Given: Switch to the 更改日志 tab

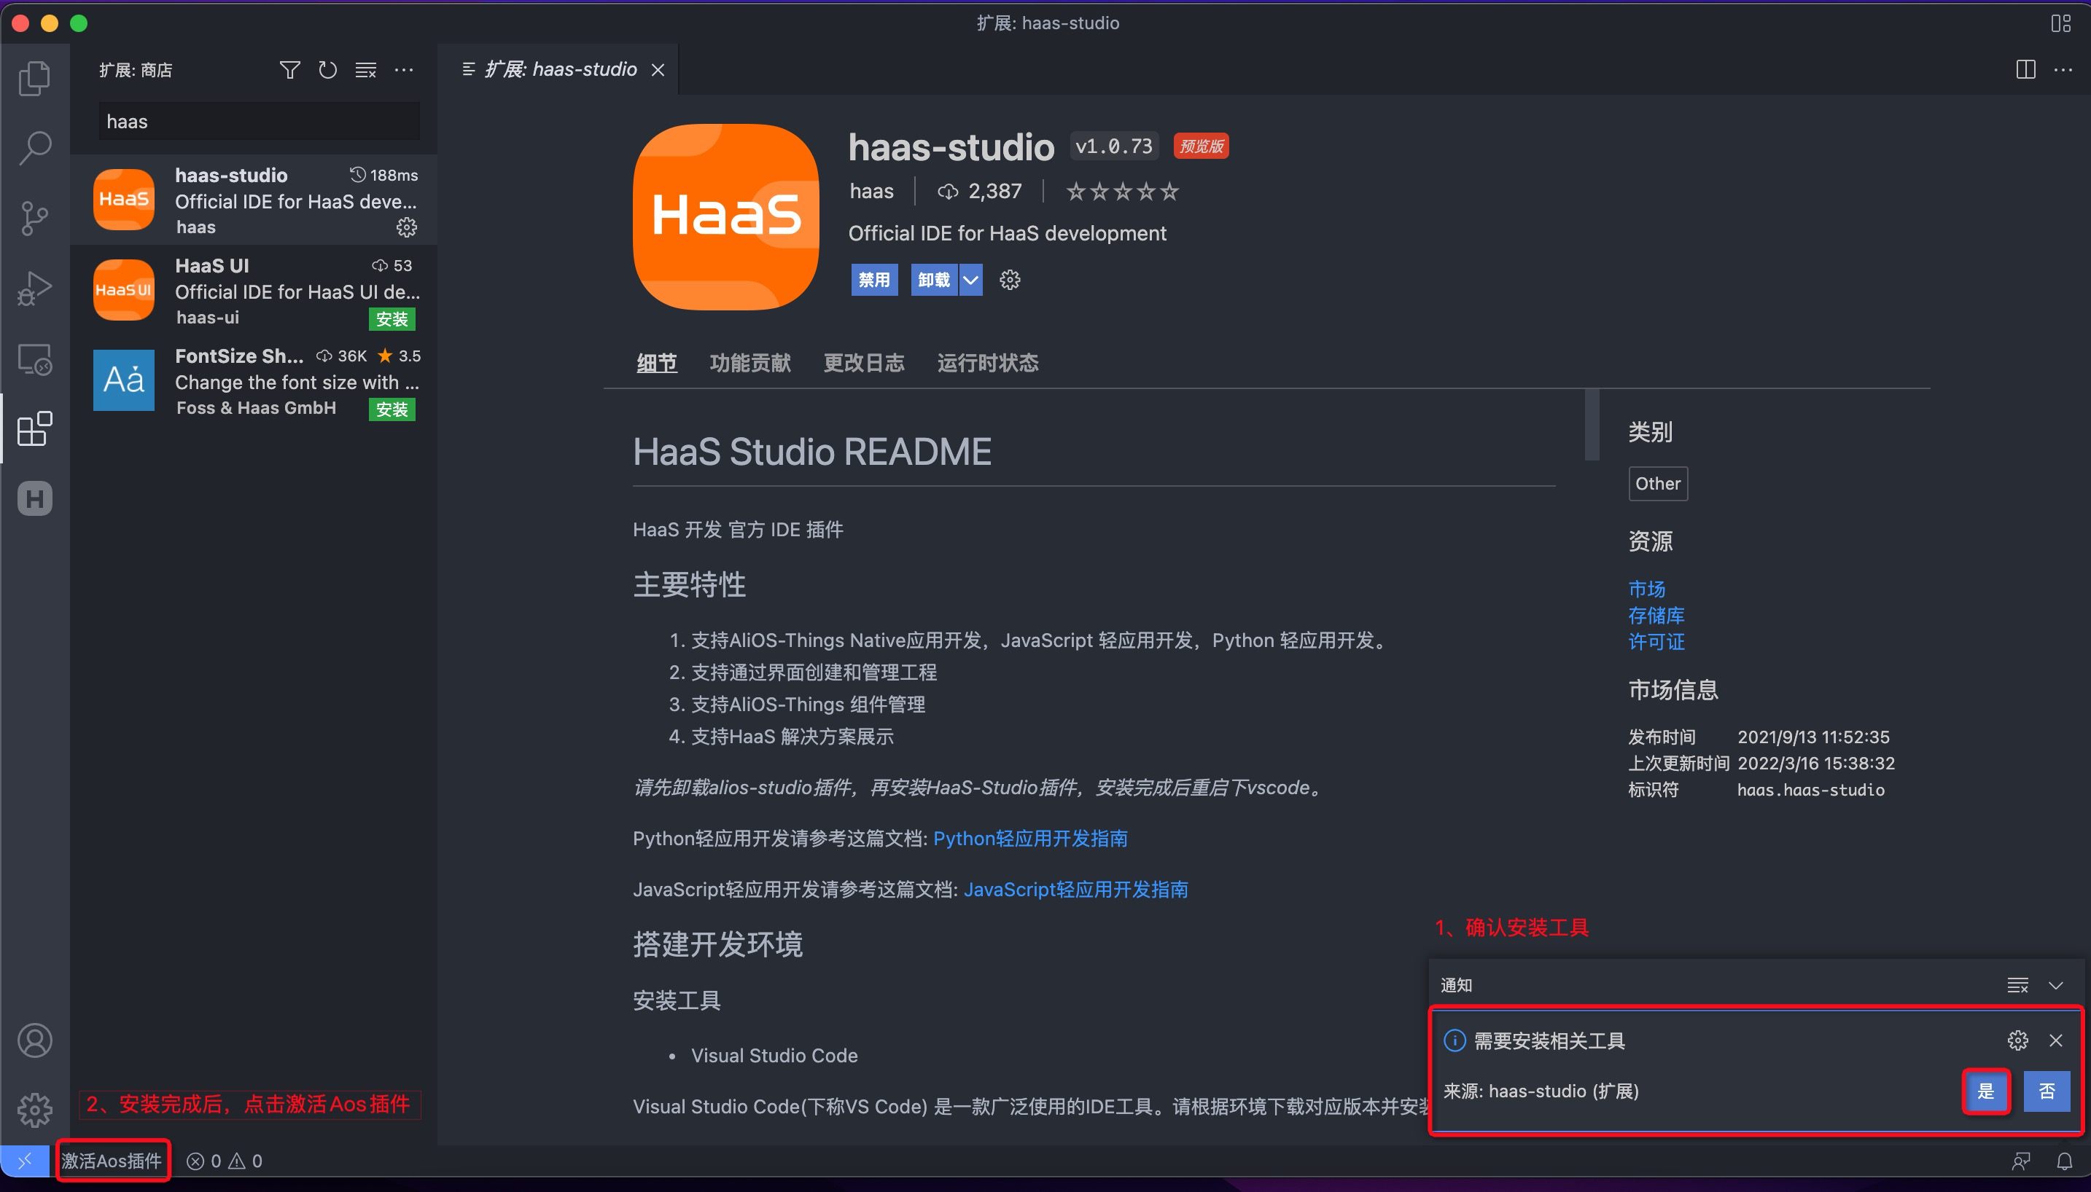Looking at the screenshot, I should pos(864,363).
